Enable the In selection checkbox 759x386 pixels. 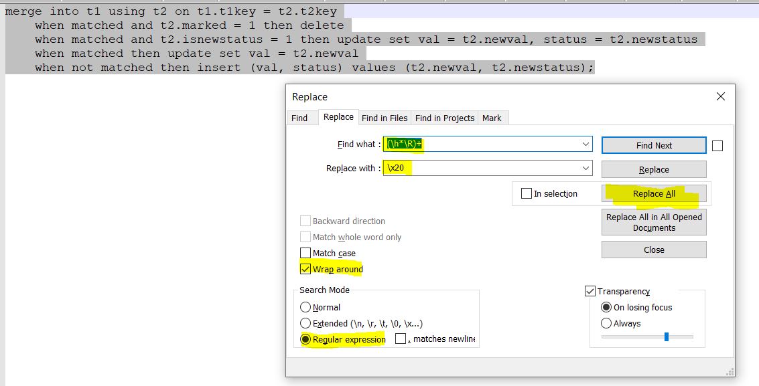coord(527,193)
